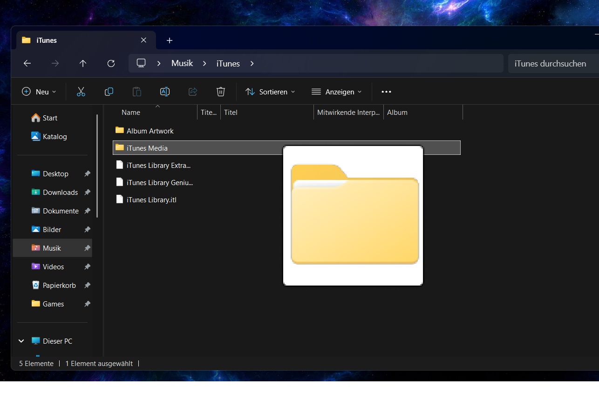The width and height of the screenshot is (599, 399).
Task: Click the Rename icon in toolbar
Action: pyautogui.click(x=165, y=92)
